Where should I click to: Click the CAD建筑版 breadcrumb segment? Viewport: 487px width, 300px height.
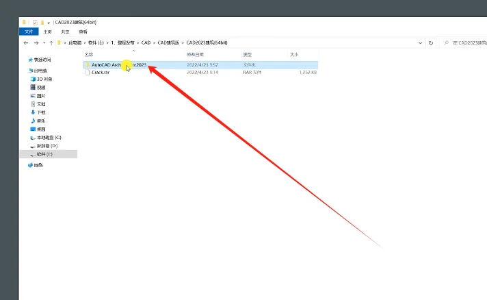click(x=168, y=42)
